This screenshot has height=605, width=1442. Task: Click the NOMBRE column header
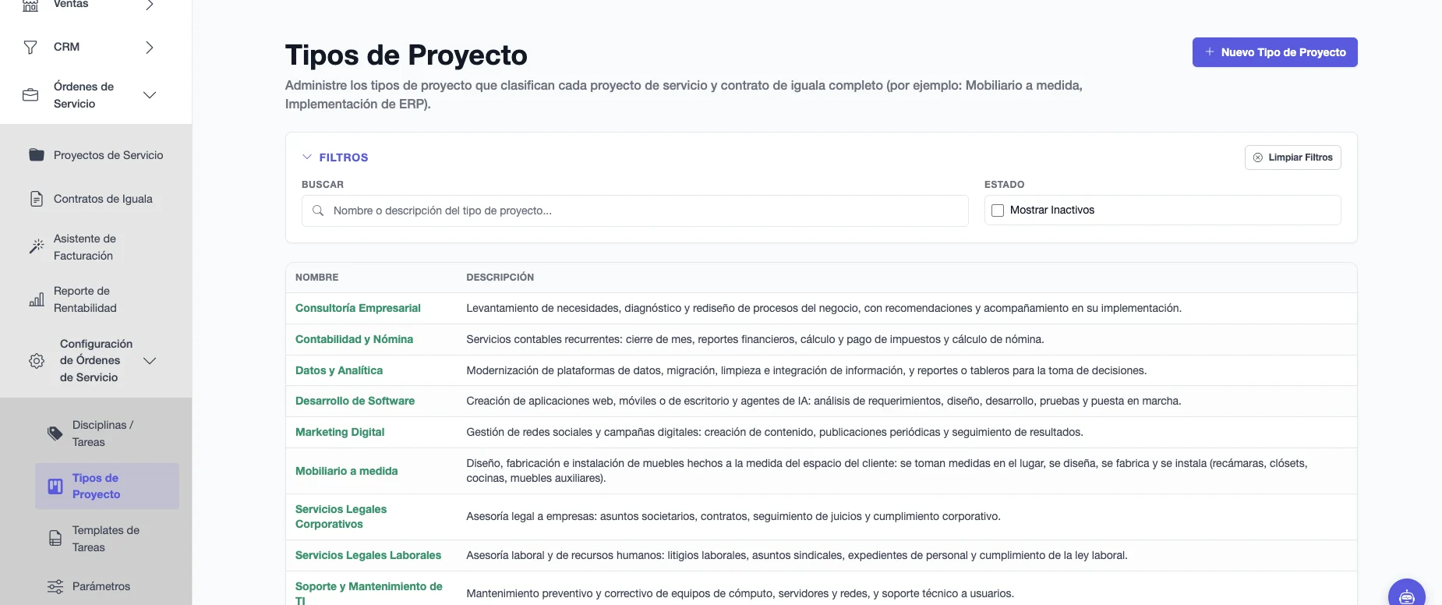coord(317,278)
